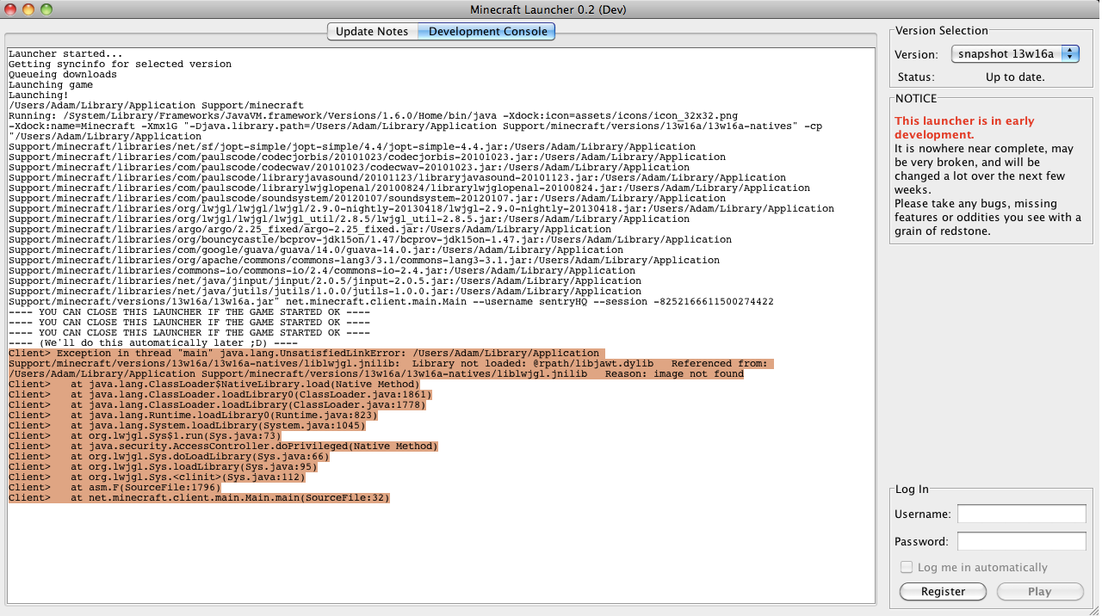Click the 'Sys.java:95' stack trace line
1102x616 pixels.
click(163, 466)
